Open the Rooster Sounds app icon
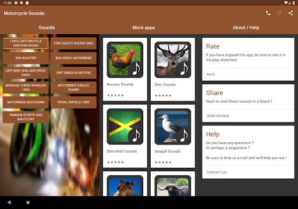298x209 pixels. (125, 60)
